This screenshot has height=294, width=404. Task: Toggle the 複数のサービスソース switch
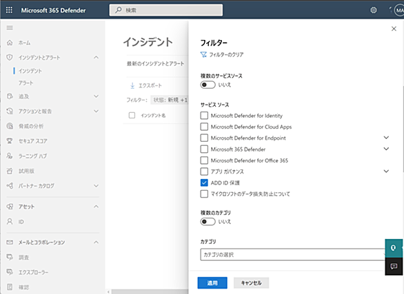click(x=208, y=85)
